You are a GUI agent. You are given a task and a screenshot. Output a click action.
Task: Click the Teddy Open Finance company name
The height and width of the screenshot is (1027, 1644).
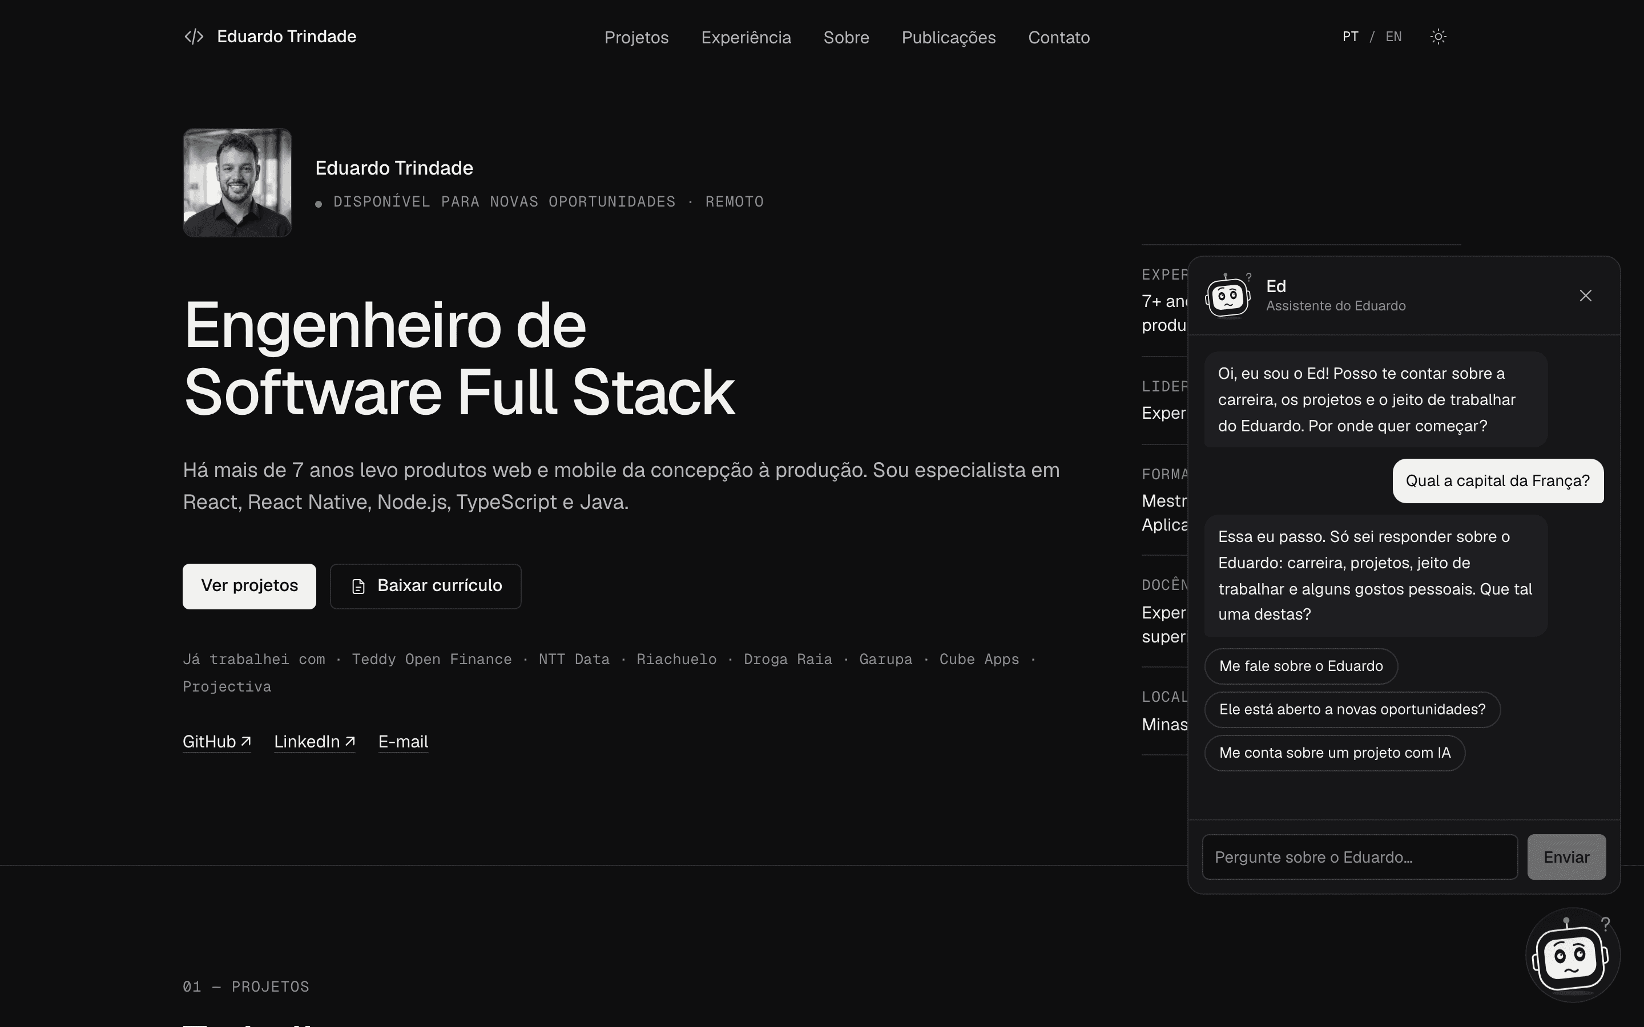[432, 660]
